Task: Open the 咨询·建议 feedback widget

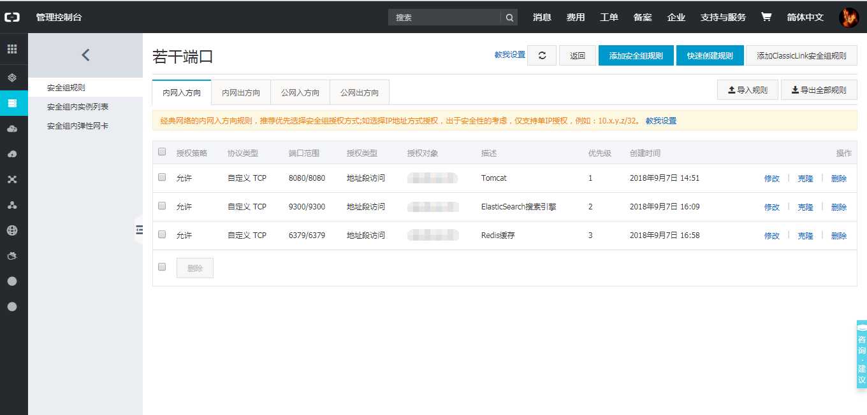Action: 861,355
